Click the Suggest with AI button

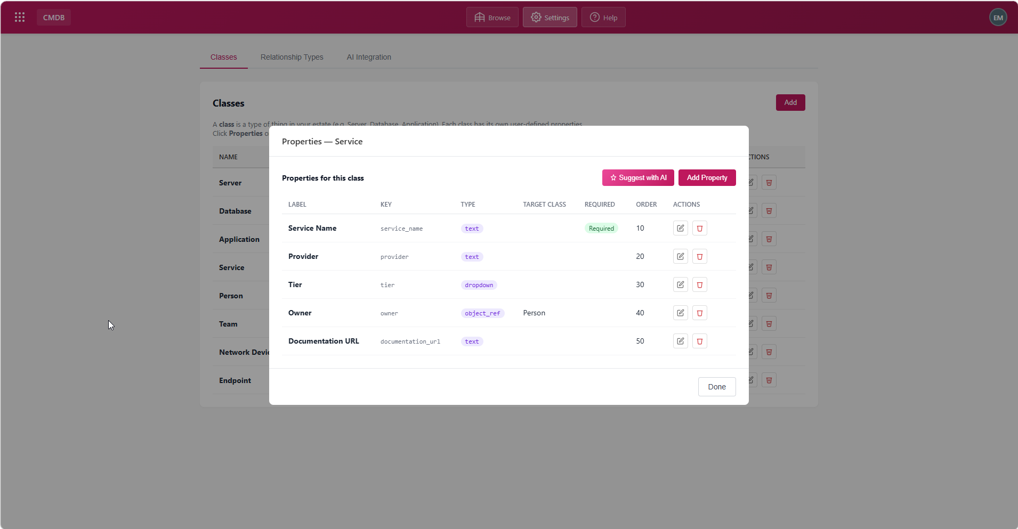tap(638, 177)
